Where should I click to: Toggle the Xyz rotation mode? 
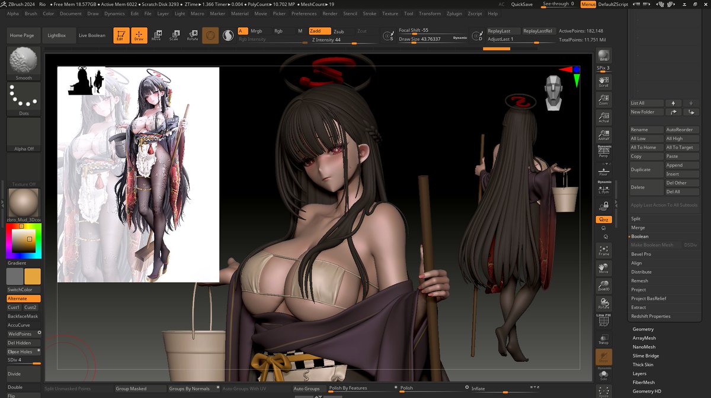[604, 219]
